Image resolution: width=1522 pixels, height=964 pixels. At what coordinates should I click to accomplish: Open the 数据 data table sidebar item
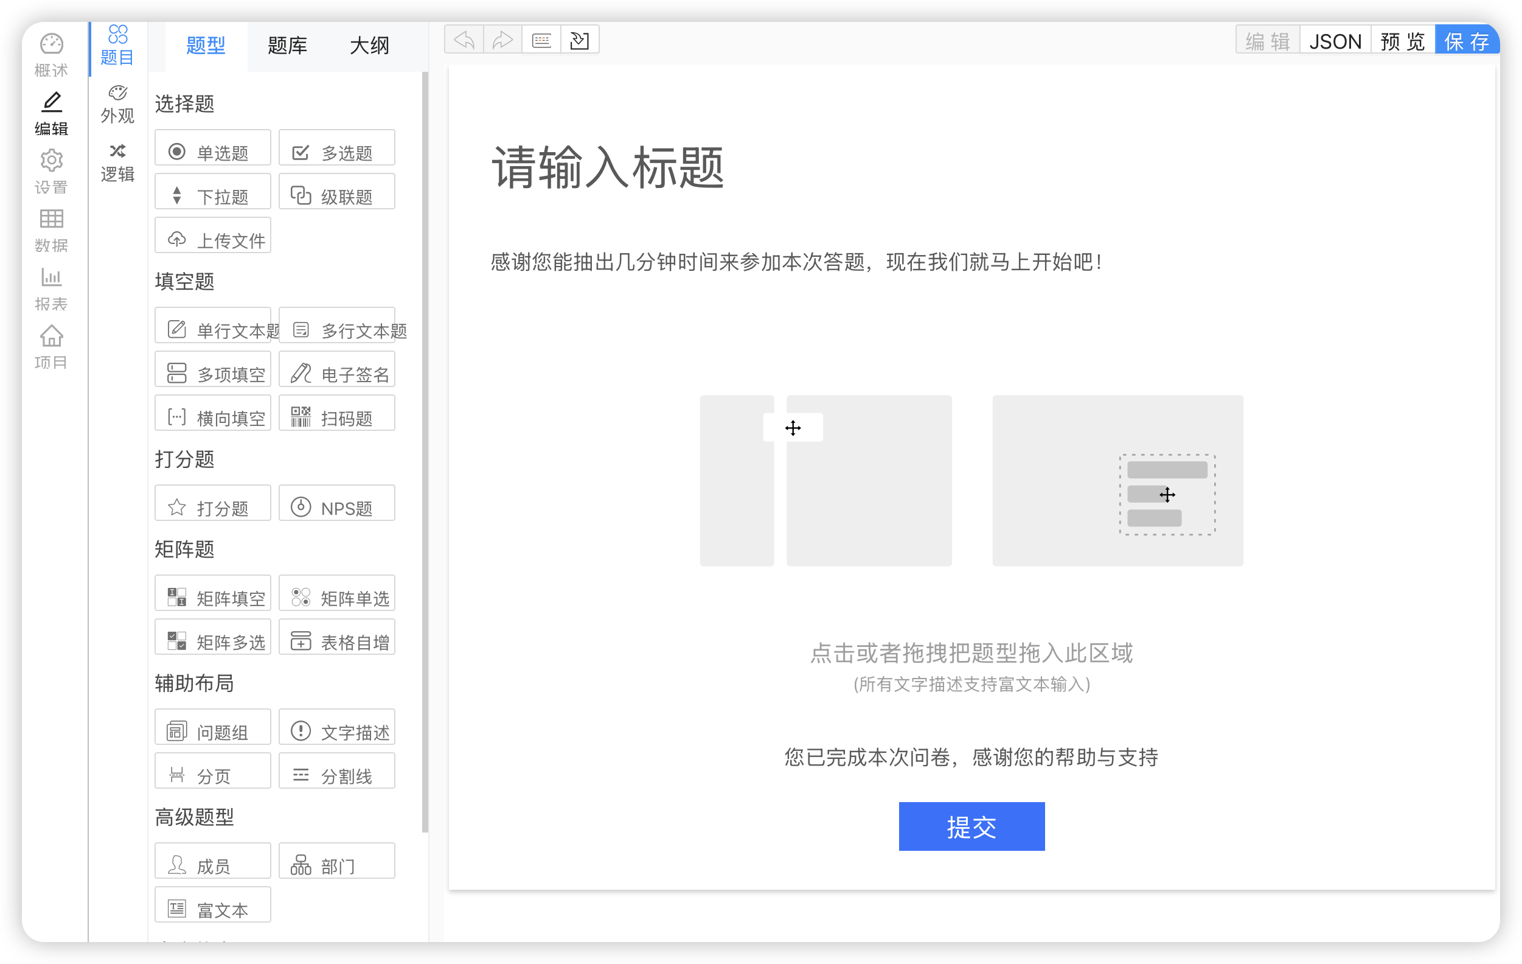click(51, 230)
